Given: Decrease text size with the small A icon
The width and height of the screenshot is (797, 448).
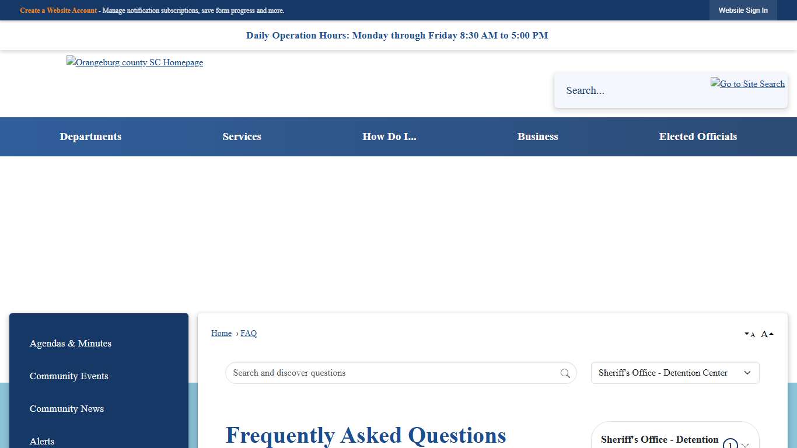Looking at the screenshot, I should click(x=750, y=334).
